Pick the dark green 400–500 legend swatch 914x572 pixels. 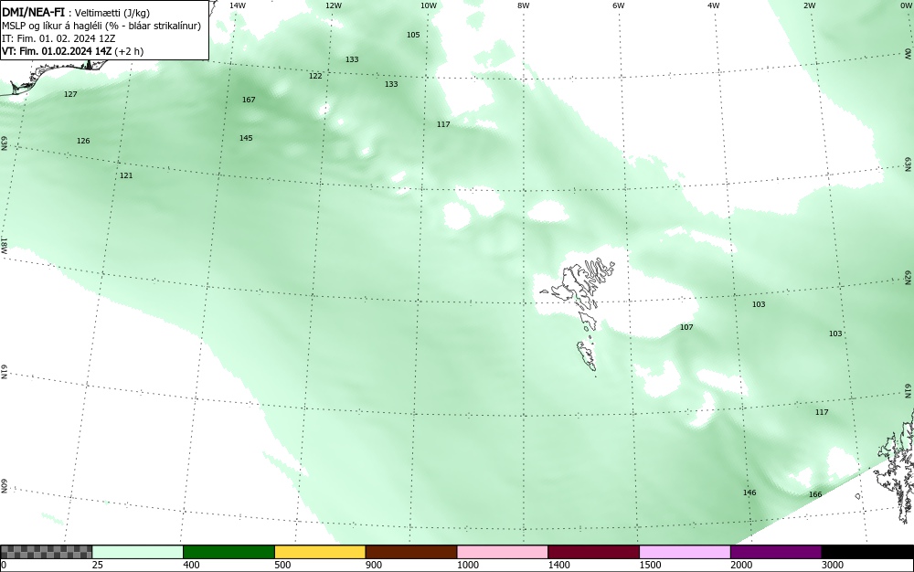pyautogui.click(x=228, y=552)
